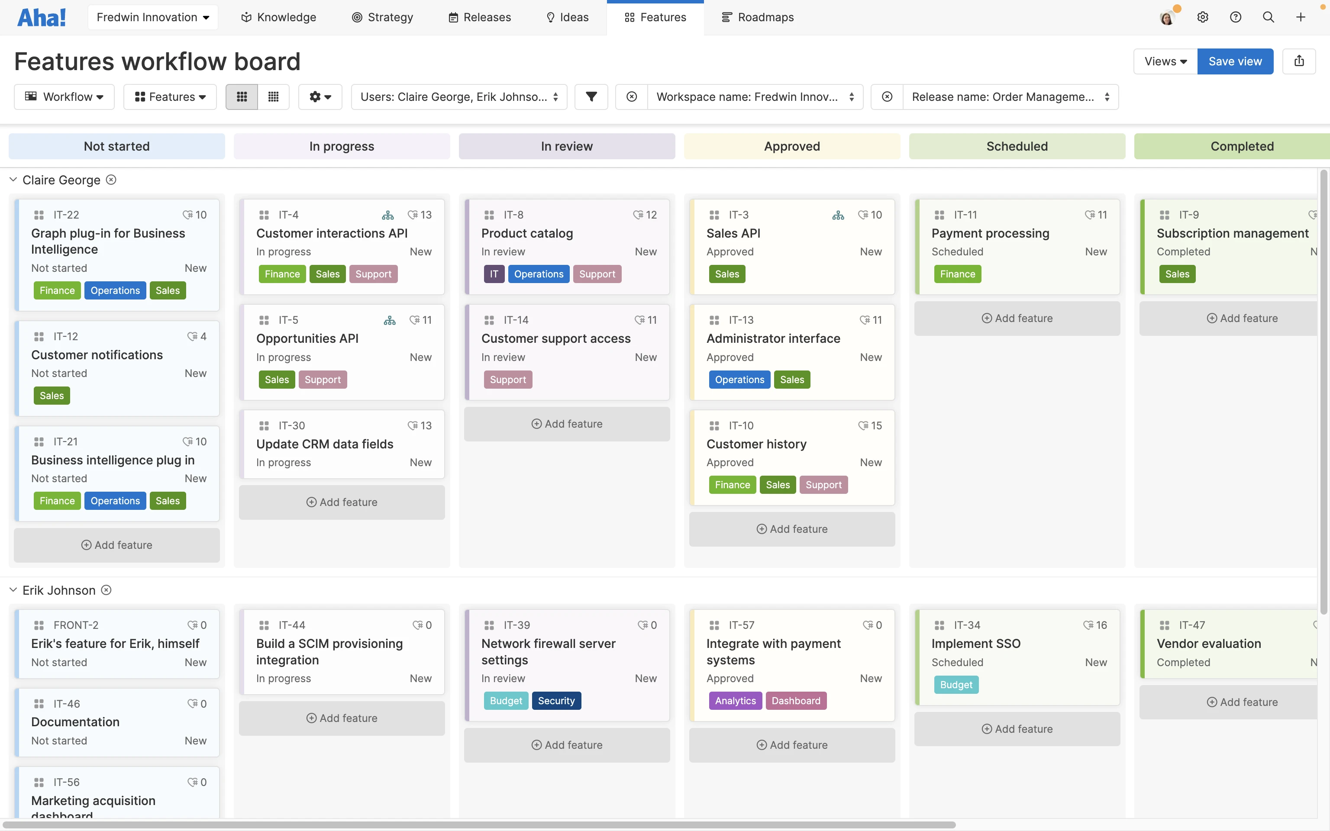
Task: Collapse the Erik Johnson swimlane chevron
Action: [x=12, y=590]
